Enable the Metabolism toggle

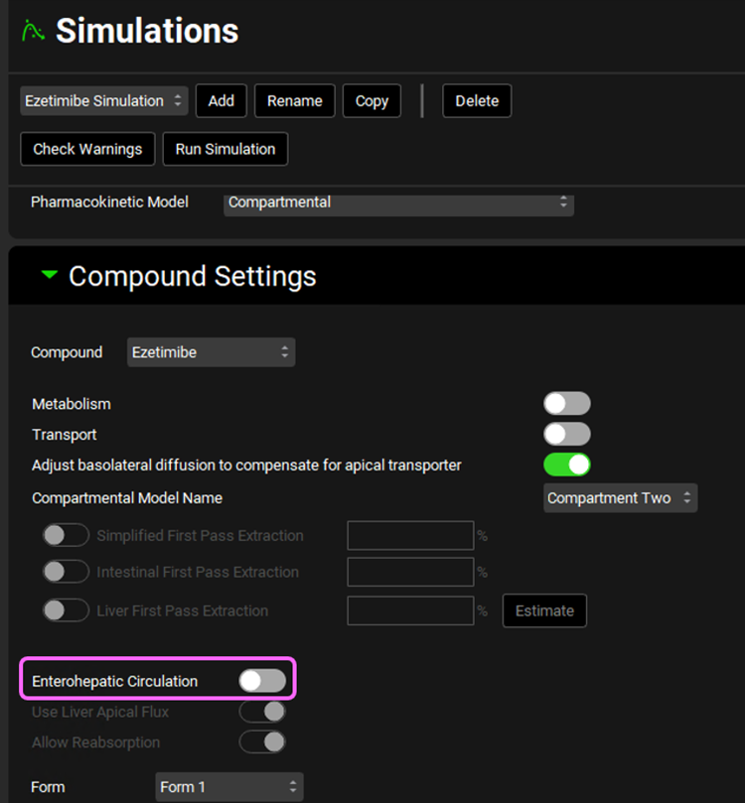click(x=566, y=403)
